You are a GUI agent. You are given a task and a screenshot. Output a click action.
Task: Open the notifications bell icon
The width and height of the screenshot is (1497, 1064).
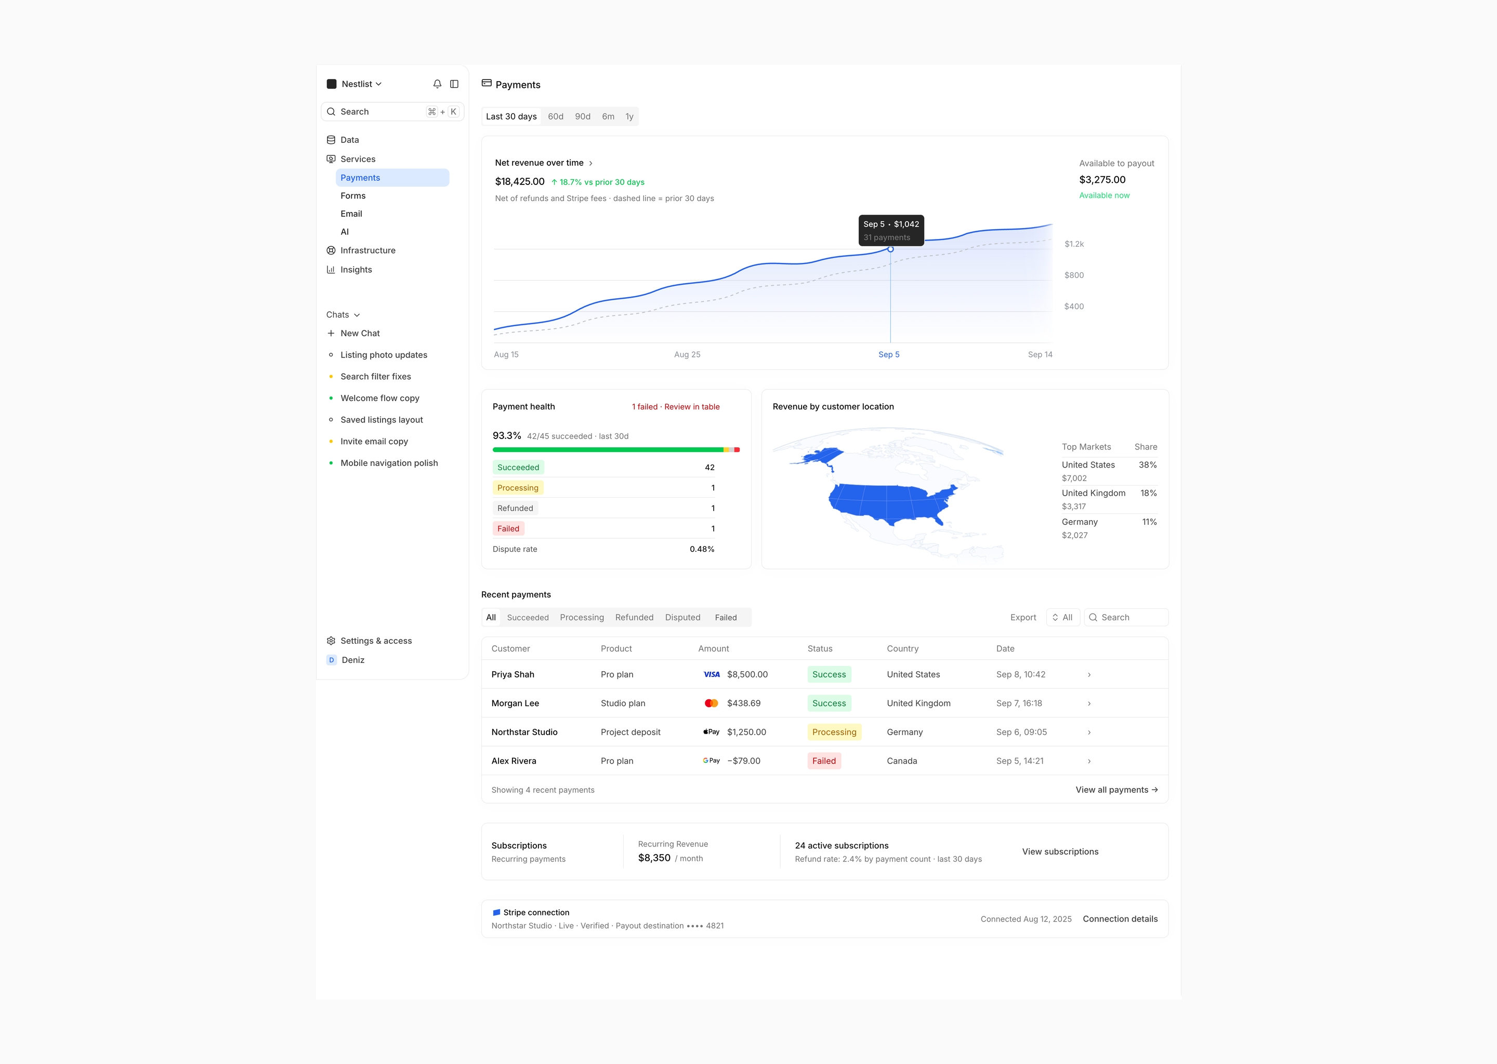point(437,84)
